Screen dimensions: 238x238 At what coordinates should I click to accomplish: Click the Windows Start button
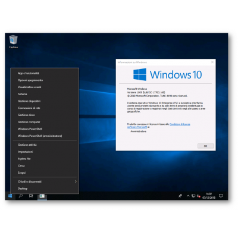pyautogui.click(x=10, y=196)
